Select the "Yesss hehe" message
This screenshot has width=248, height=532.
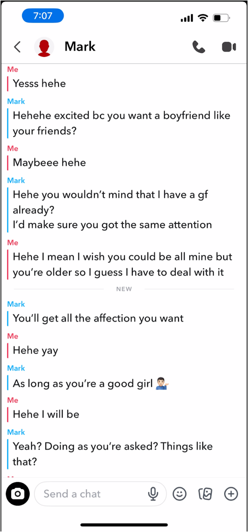39,84
